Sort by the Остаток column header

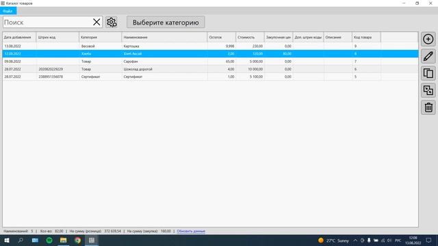(x=222, y=37)
